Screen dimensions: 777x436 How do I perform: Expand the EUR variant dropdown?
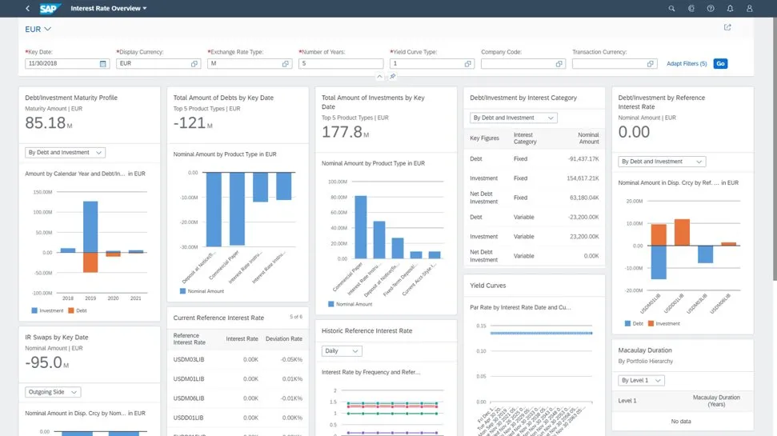[x=47, y=30]
